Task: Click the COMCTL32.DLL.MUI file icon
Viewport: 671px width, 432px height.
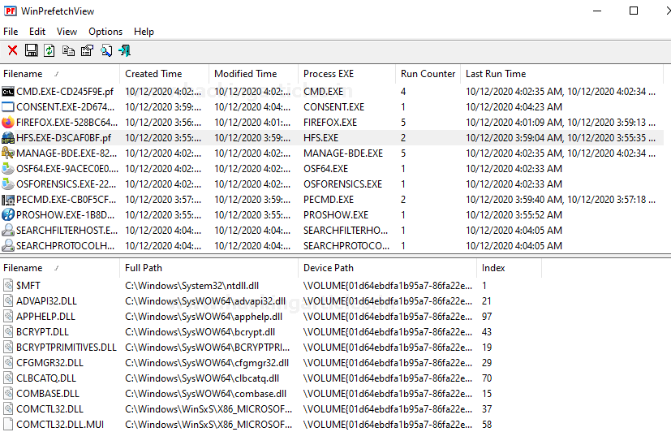Action: tap(8, 425)
